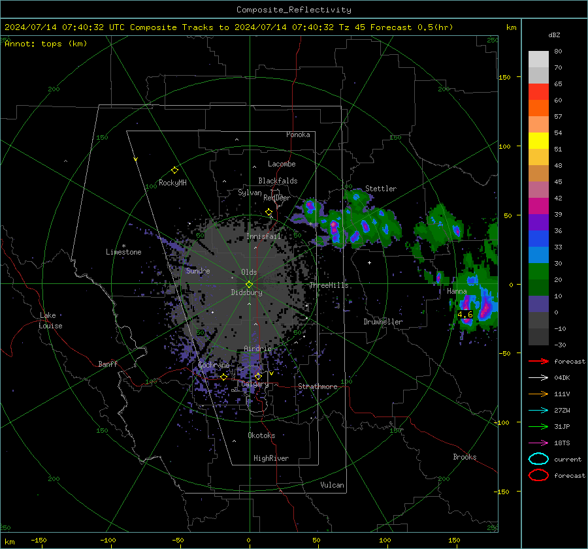
Task: Click the red forecast ellipse in legend
Action: 538,475
